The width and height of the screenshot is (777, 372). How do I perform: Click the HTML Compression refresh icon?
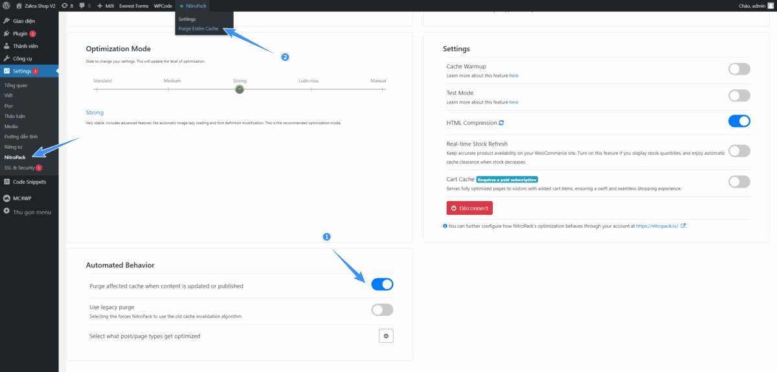pyautogui.click(x=501, y=122)
